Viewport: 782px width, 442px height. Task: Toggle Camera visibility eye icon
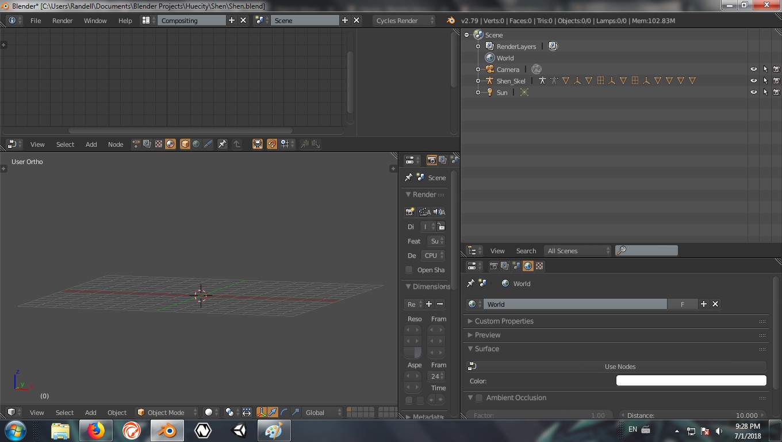(754, 69)
